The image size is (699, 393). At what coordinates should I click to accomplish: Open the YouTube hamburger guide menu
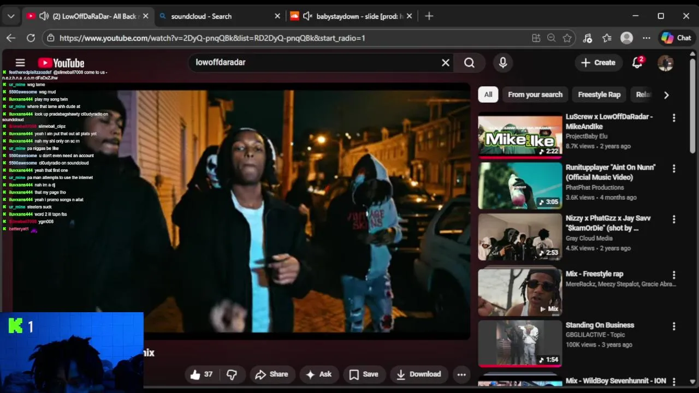(20, 63)
